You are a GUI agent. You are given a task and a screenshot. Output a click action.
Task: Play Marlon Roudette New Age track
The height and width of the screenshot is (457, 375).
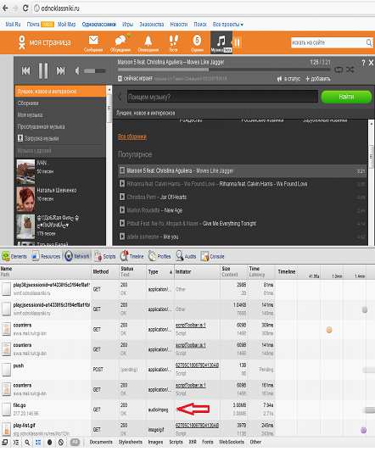click(x=122, y=210)
